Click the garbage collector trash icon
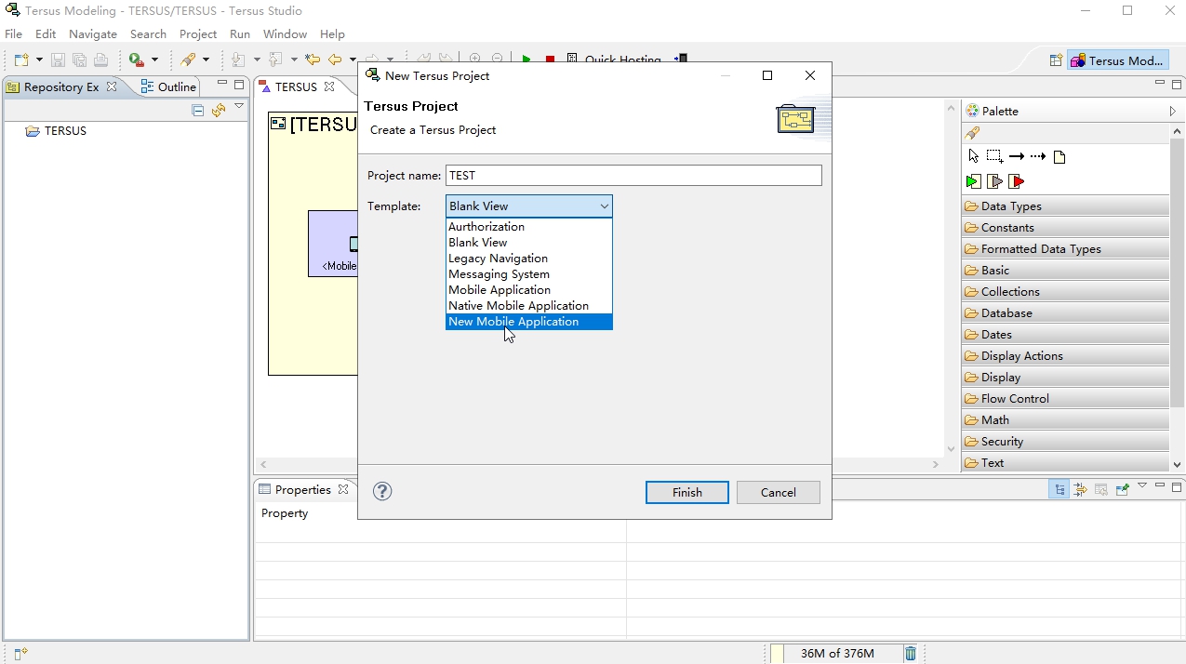 point(911,654)
